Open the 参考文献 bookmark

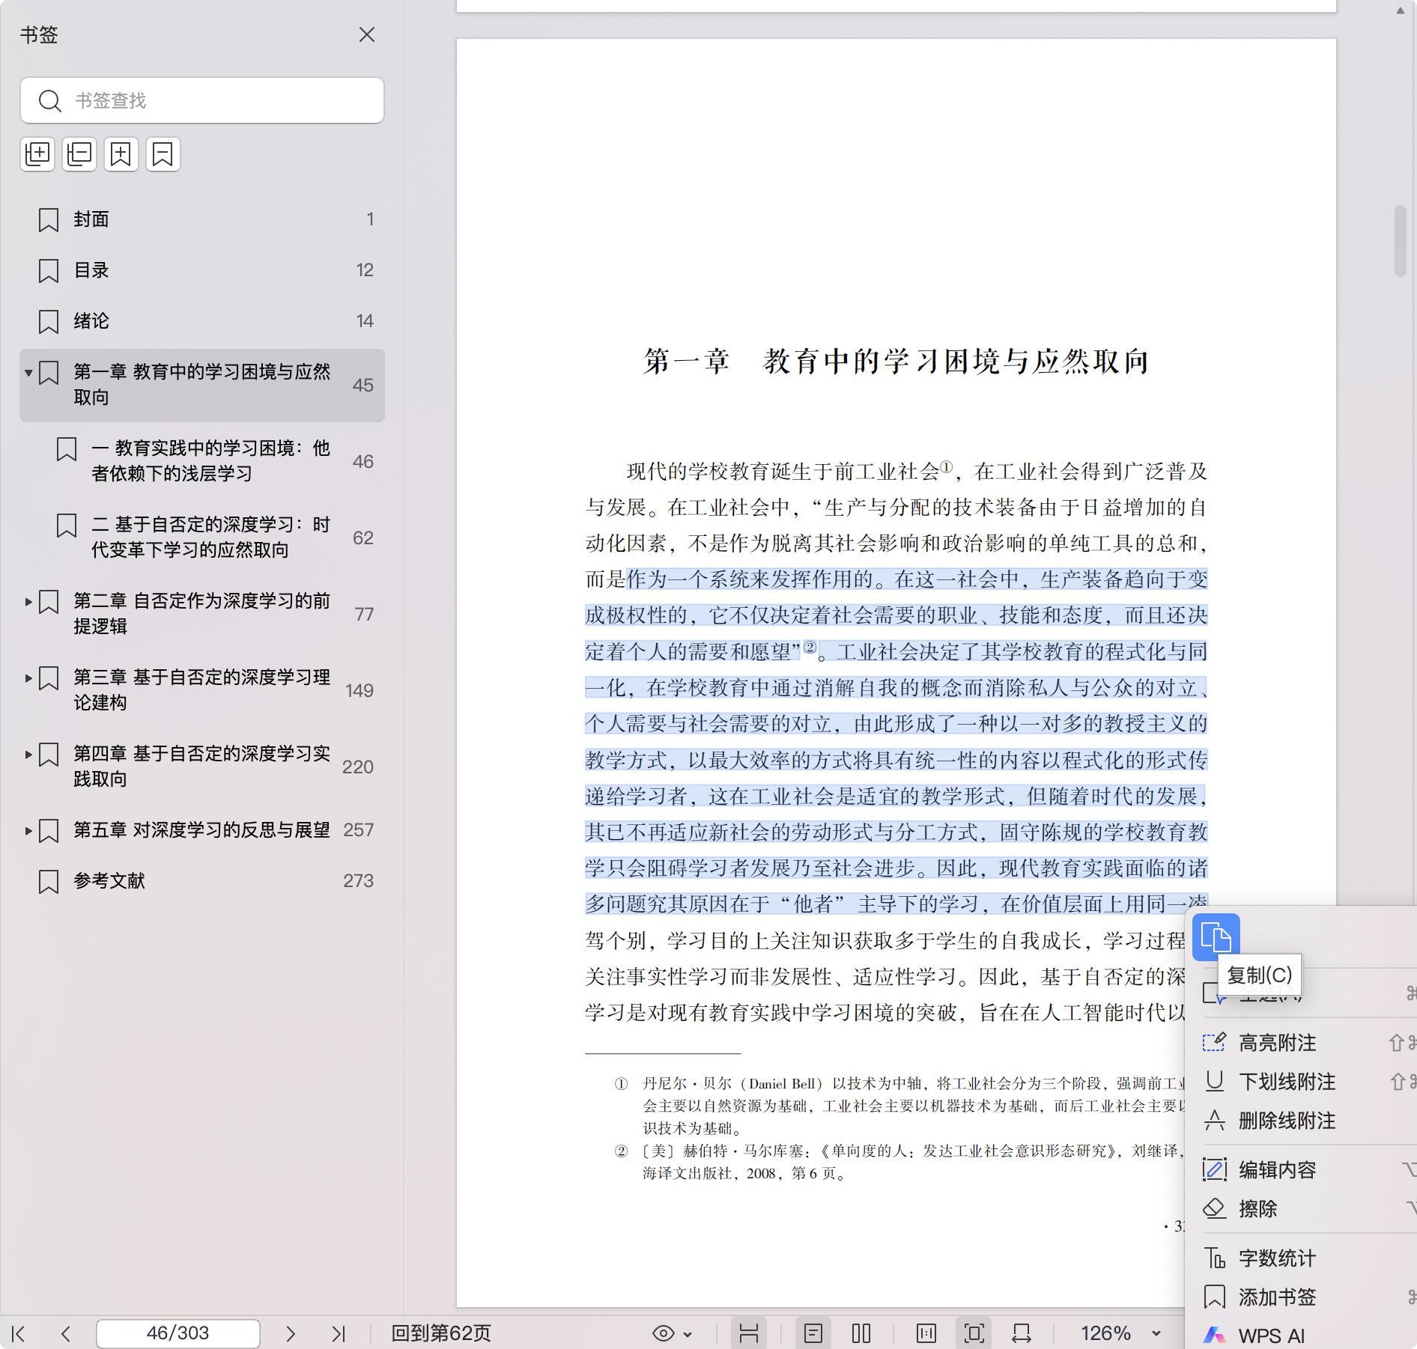(109, 881)
